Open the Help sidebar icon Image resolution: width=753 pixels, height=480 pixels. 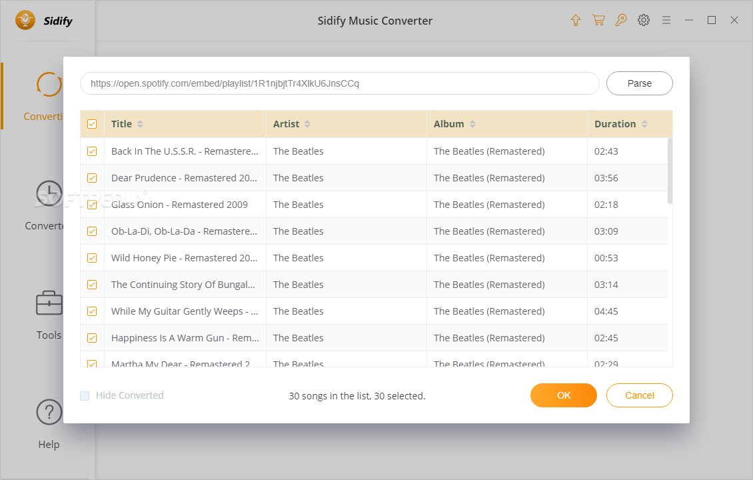click(49, 412)
